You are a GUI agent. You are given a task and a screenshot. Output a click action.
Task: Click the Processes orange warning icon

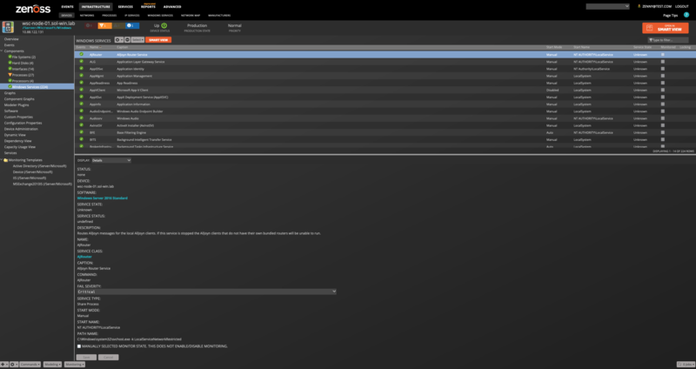pyautogui.click(x=10, y=75)
